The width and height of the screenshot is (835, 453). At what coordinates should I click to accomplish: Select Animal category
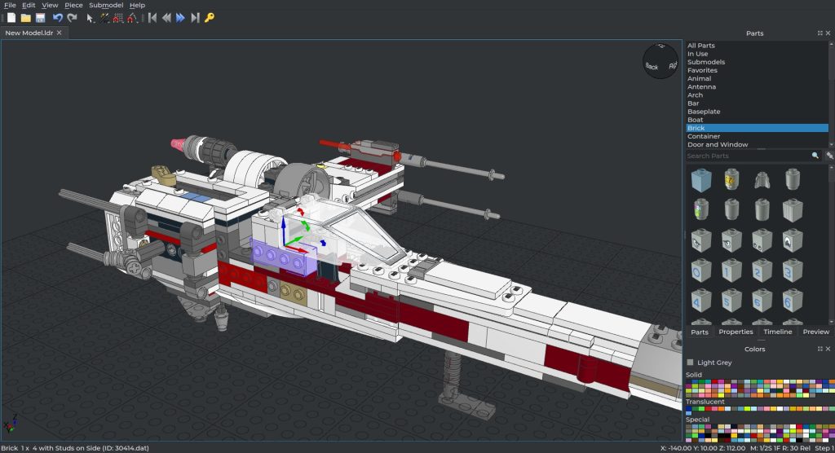point(757,78)
